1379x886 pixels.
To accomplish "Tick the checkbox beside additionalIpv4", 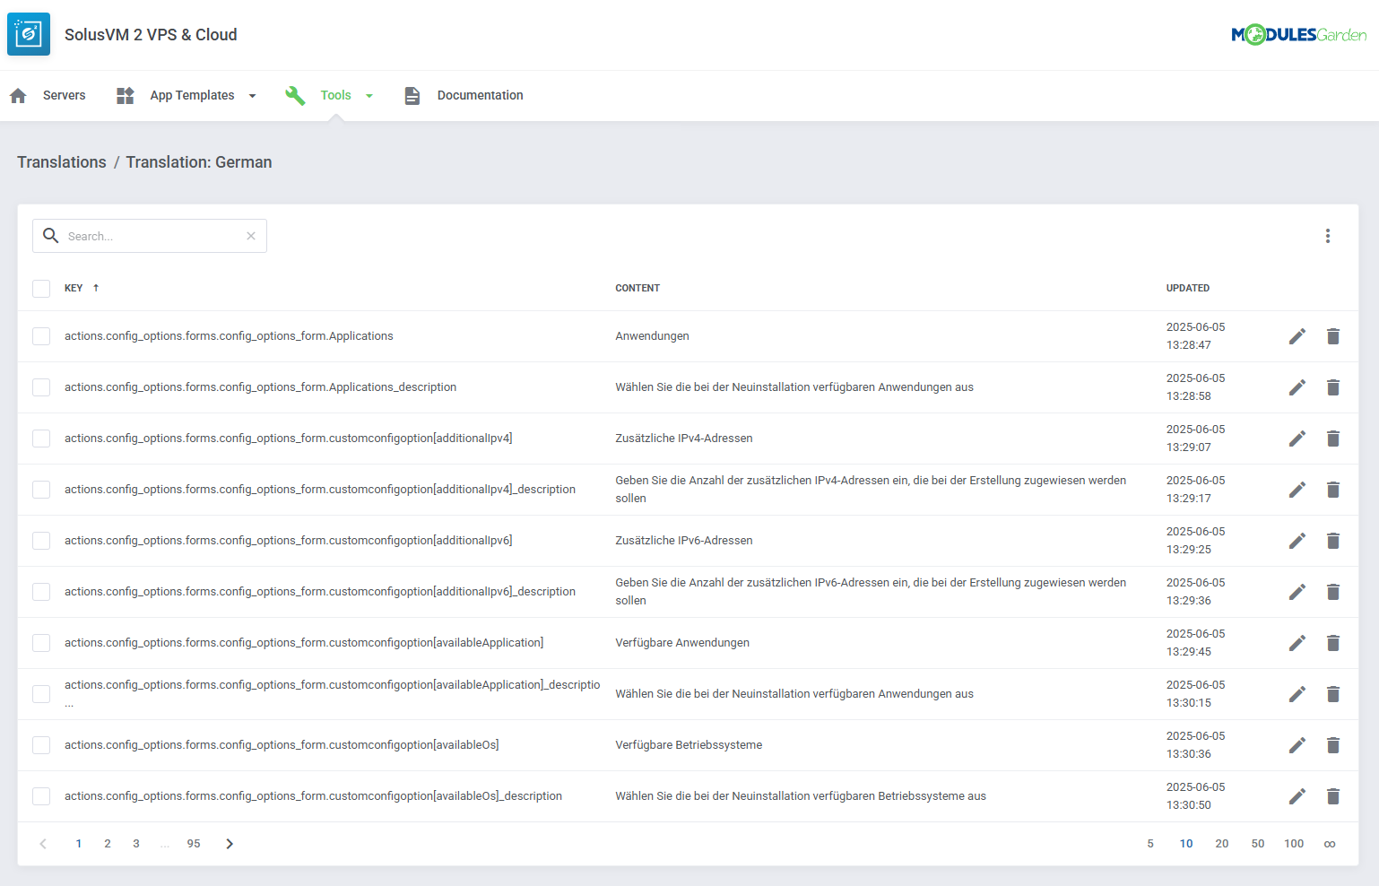I will [x=41, y=439].
